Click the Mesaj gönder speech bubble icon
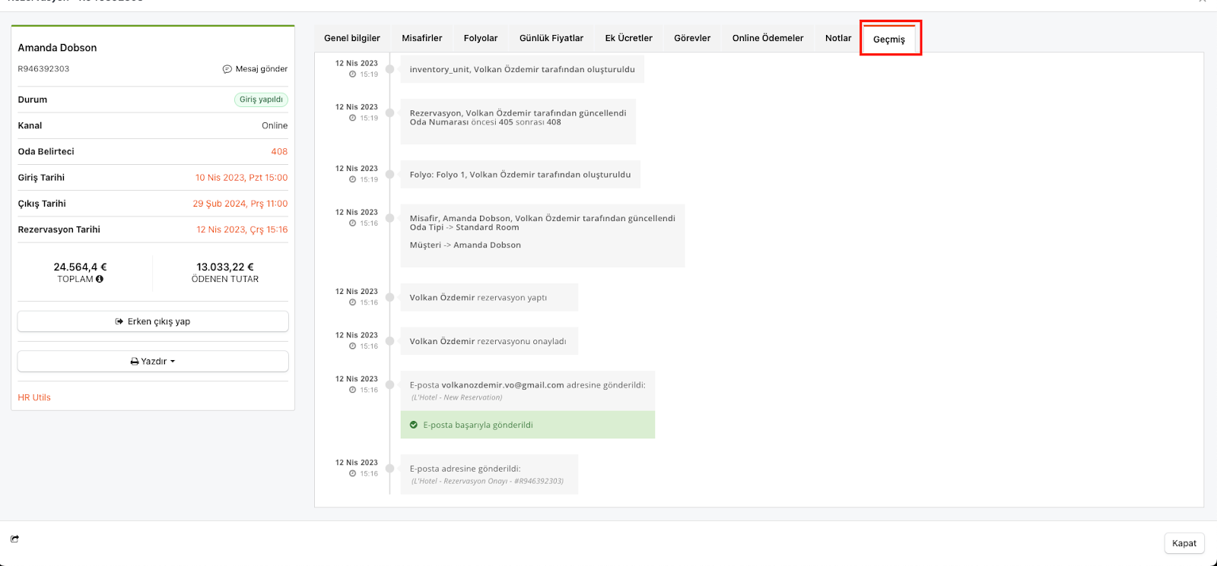The image size is (1217, 566). (x=227, y=69)
